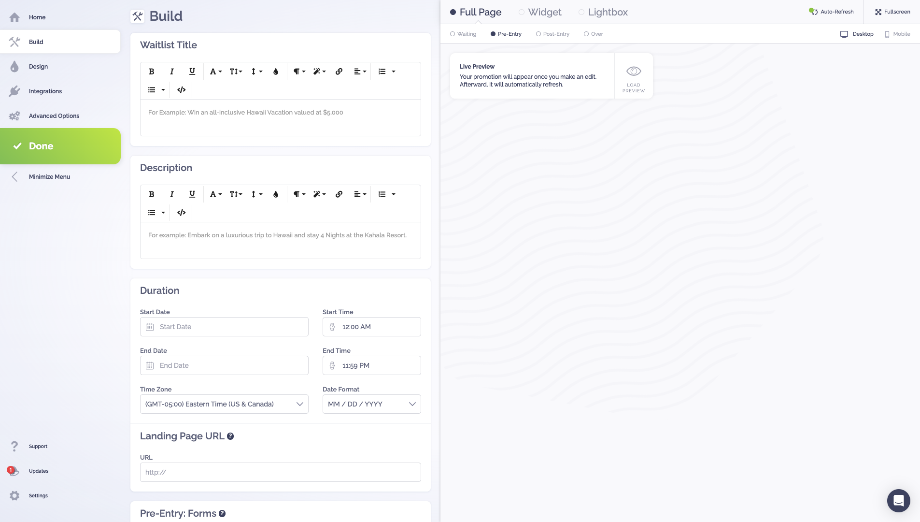The image size is (920, 522).
Task: Open the Design section in the sidebar
Action: (38, 66)
